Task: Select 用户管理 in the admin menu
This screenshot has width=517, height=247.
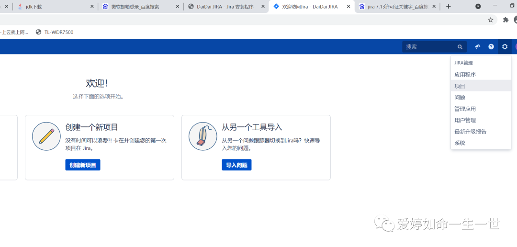Action: pyautogui.click(x=481, y=120)
